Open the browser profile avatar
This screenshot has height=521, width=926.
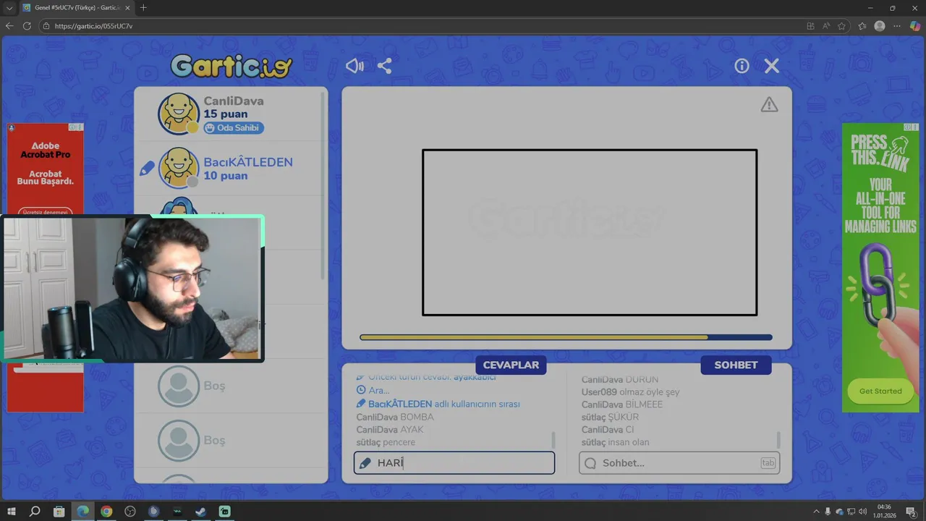point(880,26)
